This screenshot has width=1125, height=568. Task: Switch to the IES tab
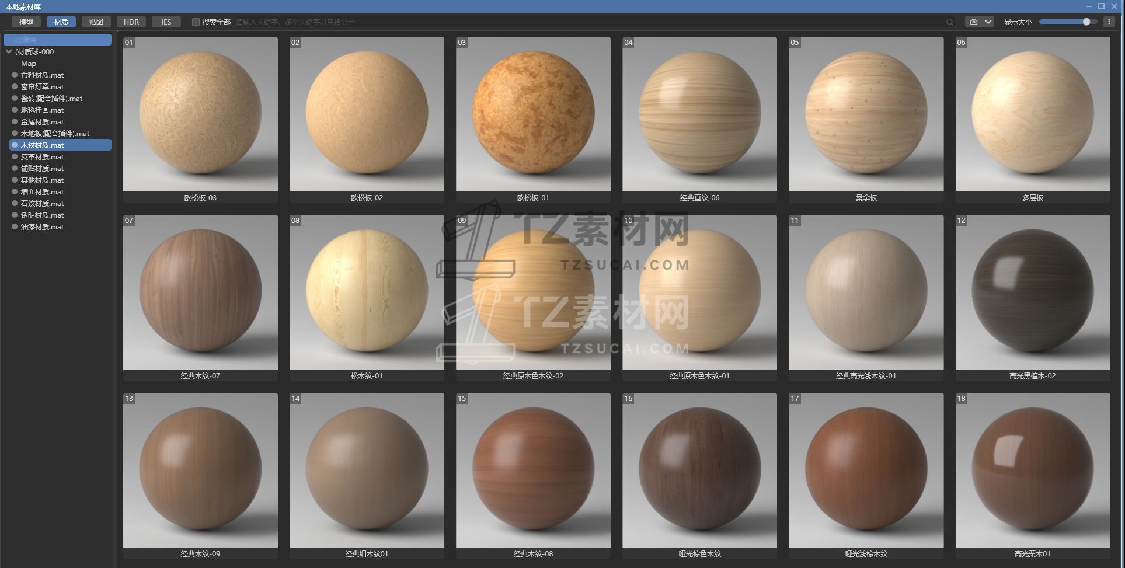(166, 22)
